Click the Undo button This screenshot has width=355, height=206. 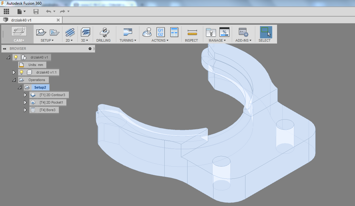pyautogui.click(x=49, y=12)
